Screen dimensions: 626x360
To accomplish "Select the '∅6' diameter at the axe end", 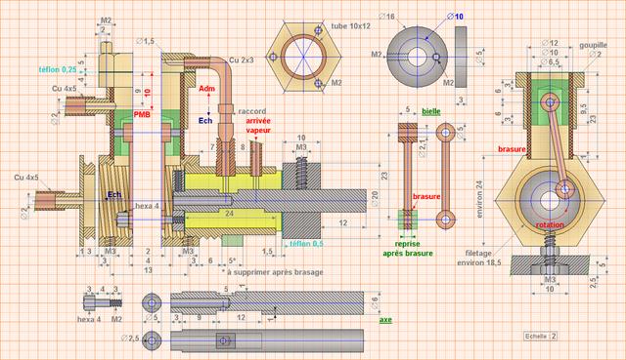I will pyautogui.click(x=375, y=303).
